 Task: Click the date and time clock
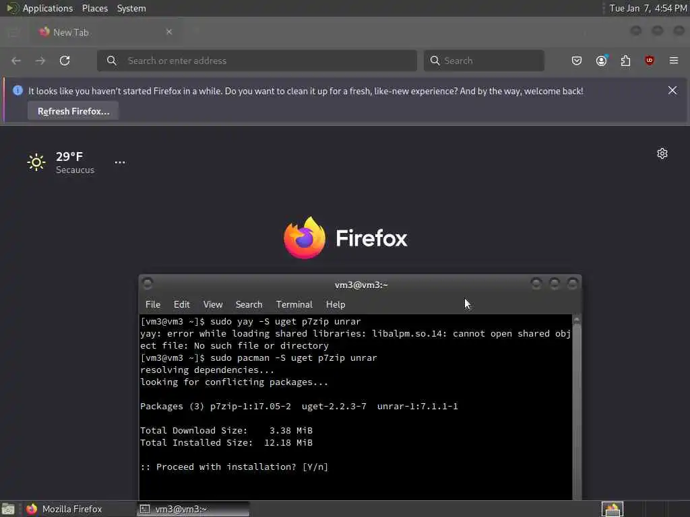point(648,8)
